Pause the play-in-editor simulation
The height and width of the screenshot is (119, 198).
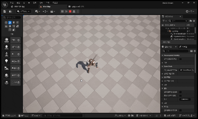pyautogui.click(x=62, y=11)
